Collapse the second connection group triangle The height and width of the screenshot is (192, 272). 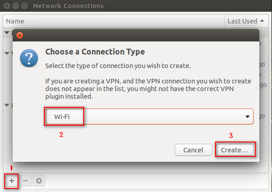point(7,53)
